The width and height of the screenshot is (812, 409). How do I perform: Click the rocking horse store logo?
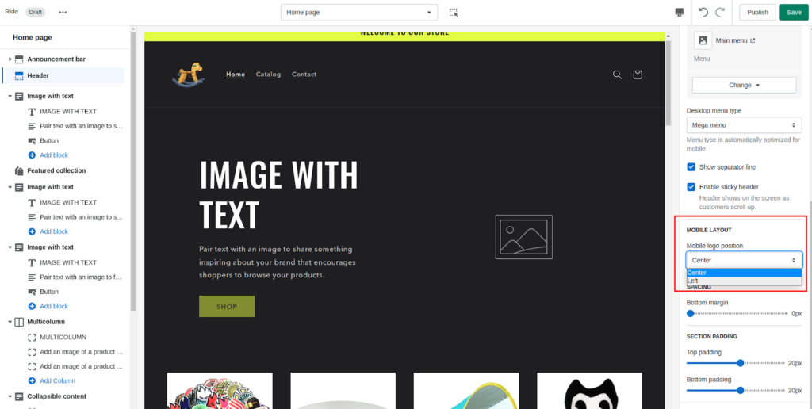[x=188, y=74]
